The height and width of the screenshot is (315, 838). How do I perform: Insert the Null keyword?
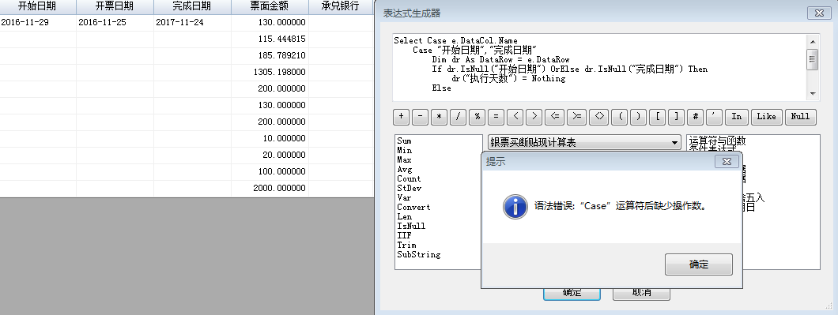(x=800, y=116)
